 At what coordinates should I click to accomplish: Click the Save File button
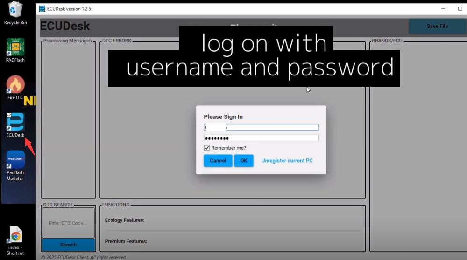pyautogui.click(x=437, y=26)
